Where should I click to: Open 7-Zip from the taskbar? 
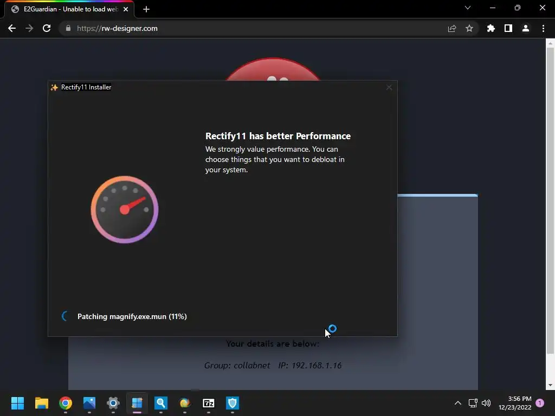[209, 403]
